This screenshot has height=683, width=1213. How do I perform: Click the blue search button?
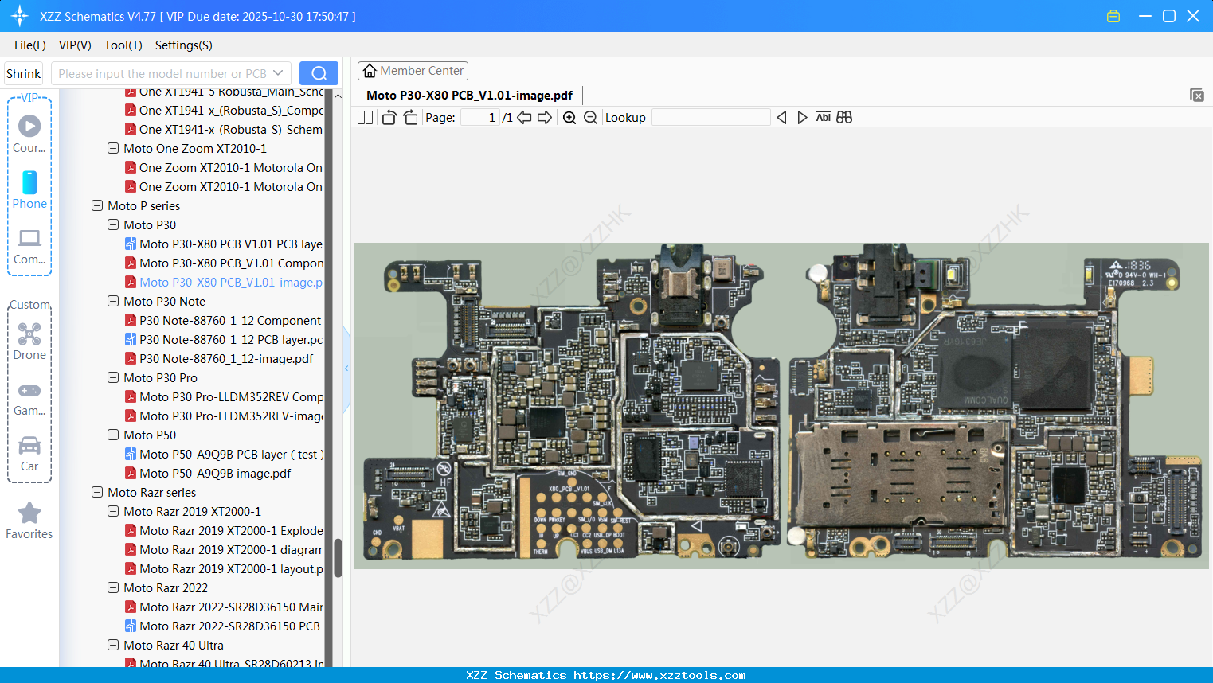click(319, 73)
